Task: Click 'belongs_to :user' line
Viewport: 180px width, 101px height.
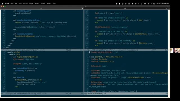Action: [x=99, y=66]
